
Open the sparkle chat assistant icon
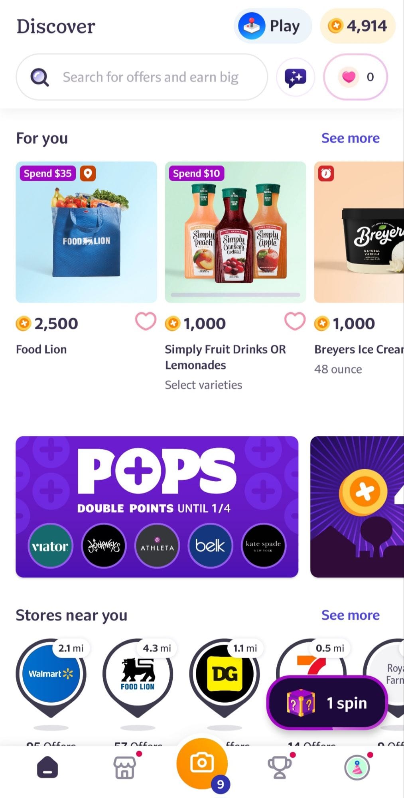pyautogui.click(x=296, y=77)
